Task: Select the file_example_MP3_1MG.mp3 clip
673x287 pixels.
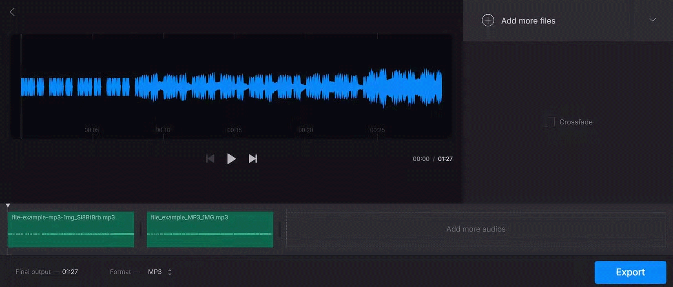Action: click(210, 229)
